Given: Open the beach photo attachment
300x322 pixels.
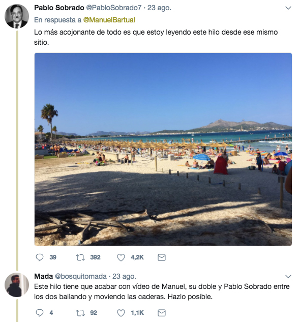Looking at the screenshot, I should click(x=163, y=149).
